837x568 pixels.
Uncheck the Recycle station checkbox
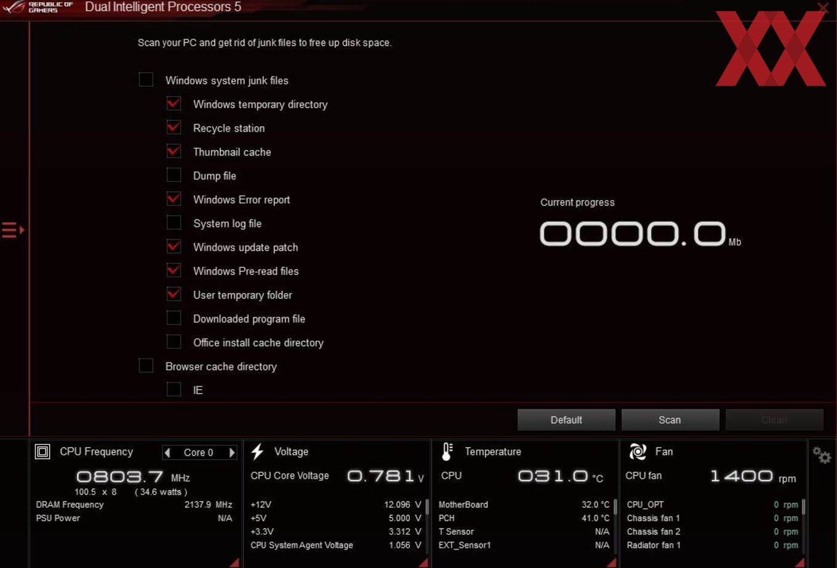(x=174, y=127)
